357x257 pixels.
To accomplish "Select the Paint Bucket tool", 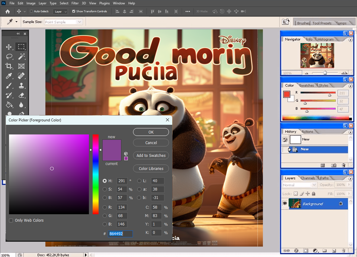I will point(9,105).
